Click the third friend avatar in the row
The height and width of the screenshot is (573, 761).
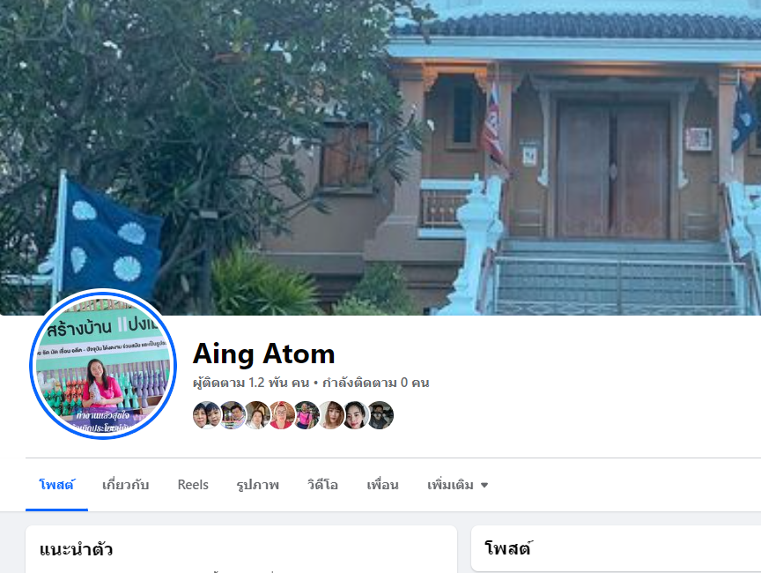click(x=257, y=415)
